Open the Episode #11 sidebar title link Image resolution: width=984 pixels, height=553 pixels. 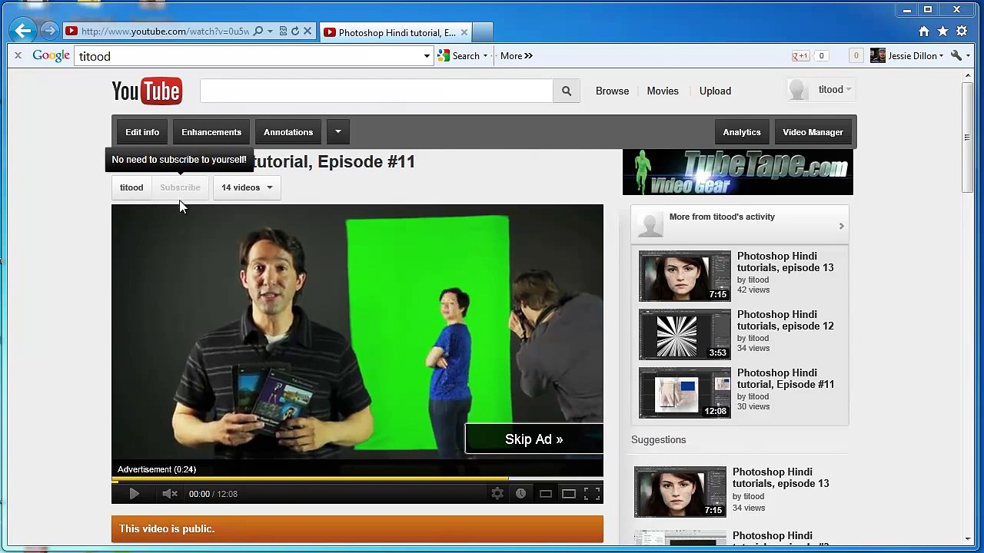(x=785, y=379)
